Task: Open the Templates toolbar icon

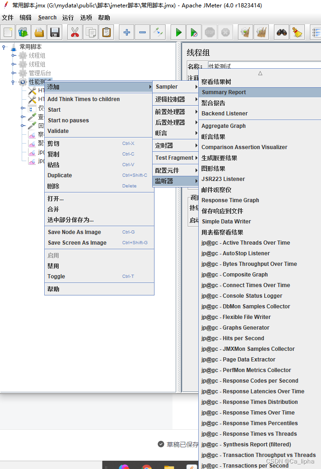Action: [x=24, y=32]
